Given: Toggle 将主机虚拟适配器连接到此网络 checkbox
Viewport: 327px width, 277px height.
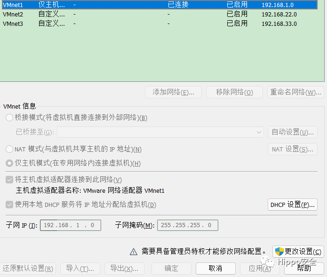Looking at the screenshot, I should click(9, 180).
